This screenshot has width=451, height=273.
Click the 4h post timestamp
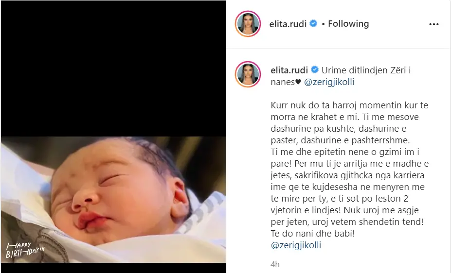(275, 264)
